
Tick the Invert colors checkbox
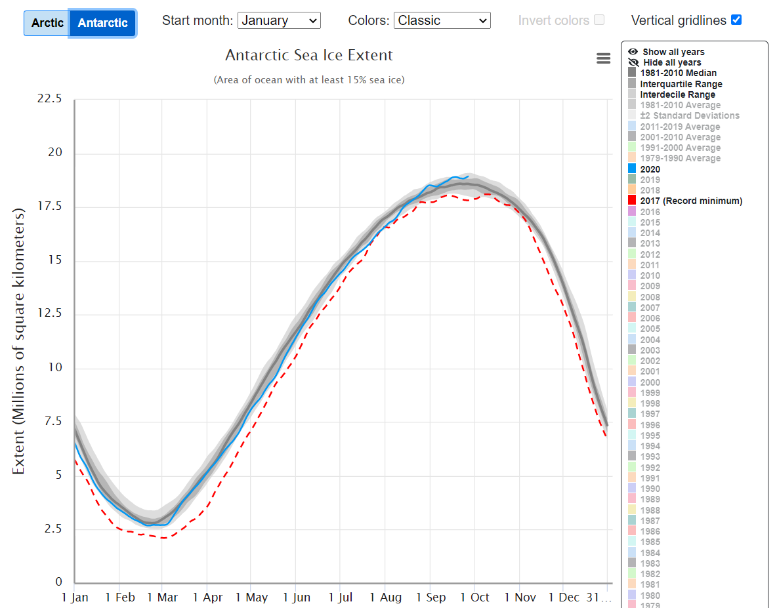pyautogui.click(x=598, y=20)
